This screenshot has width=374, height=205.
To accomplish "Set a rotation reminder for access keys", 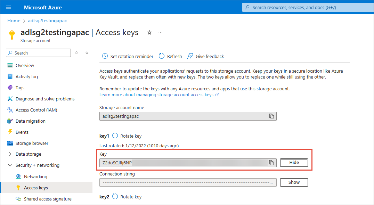I will coord(128,56).
